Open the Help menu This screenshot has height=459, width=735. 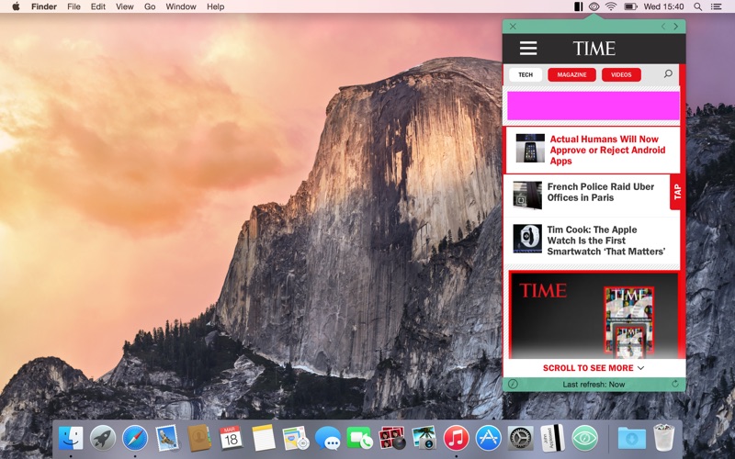216,6
